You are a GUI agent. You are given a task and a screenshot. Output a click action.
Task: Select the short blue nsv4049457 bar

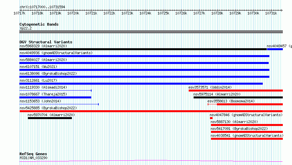tap(275, 49)
